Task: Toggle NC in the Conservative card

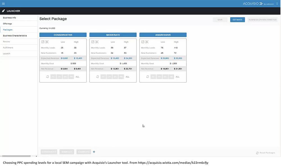Action: click(x=53, y=77)
